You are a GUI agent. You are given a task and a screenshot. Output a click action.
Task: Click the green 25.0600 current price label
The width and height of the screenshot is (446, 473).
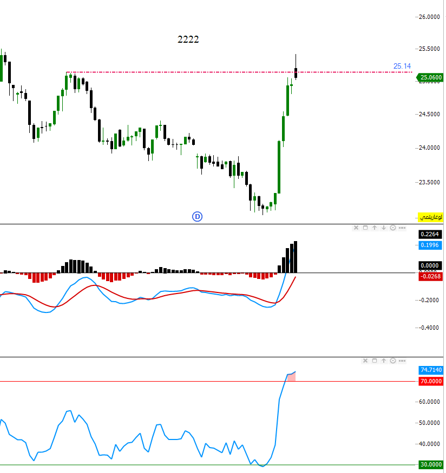point(430,78)
